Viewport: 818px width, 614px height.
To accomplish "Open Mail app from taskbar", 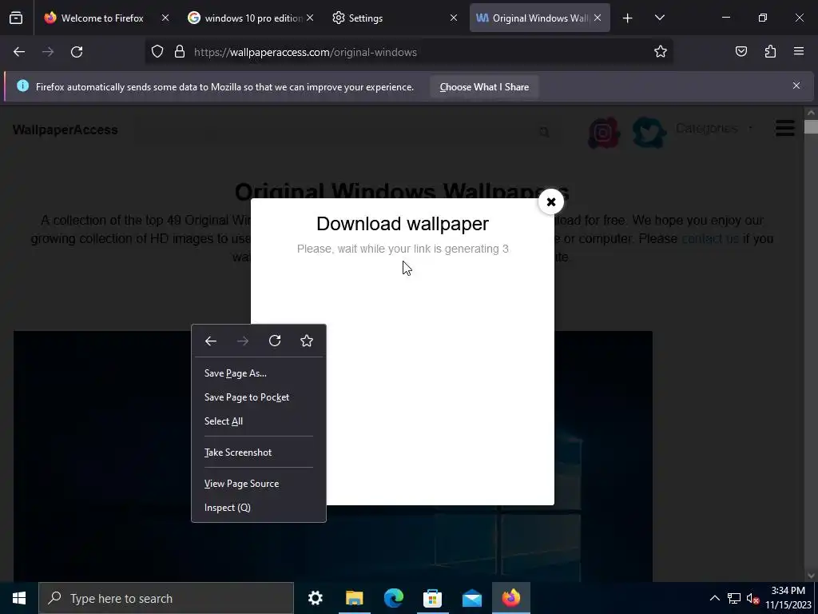I will click(471, 598).
